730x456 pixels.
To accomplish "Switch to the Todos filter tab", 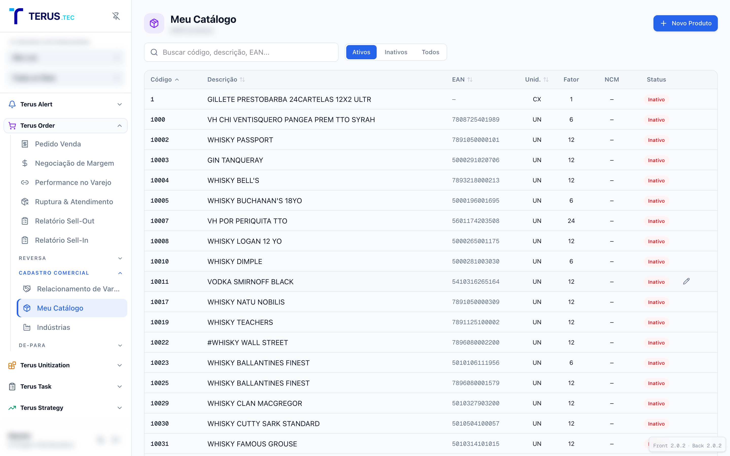I will pyautogui.click(x=430, y=52).
